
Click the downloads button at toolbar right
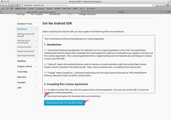click(x=168, y=5)
